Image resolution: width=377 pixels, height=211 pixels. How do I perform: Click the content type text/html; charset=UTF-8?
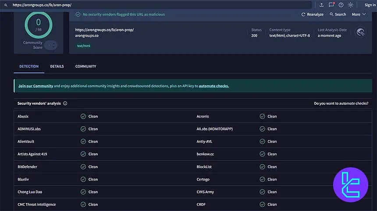pyautogui.click(x=289, y=36)
